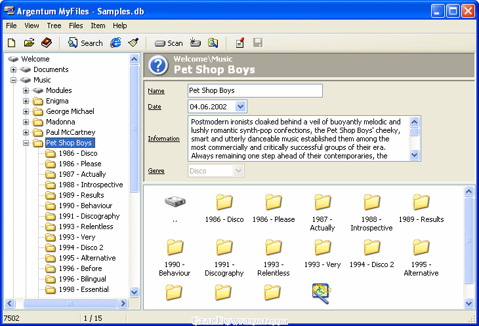Open the Files menu

(75, 26)
